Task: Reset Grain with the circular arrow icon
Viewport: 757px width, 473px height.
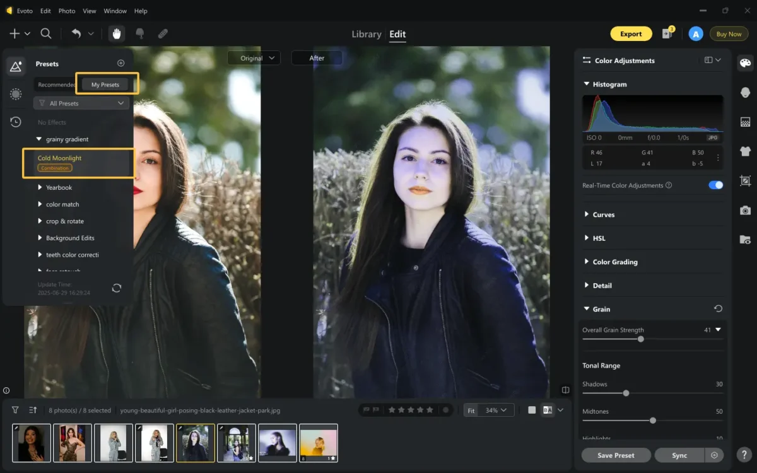Action: 718,309
